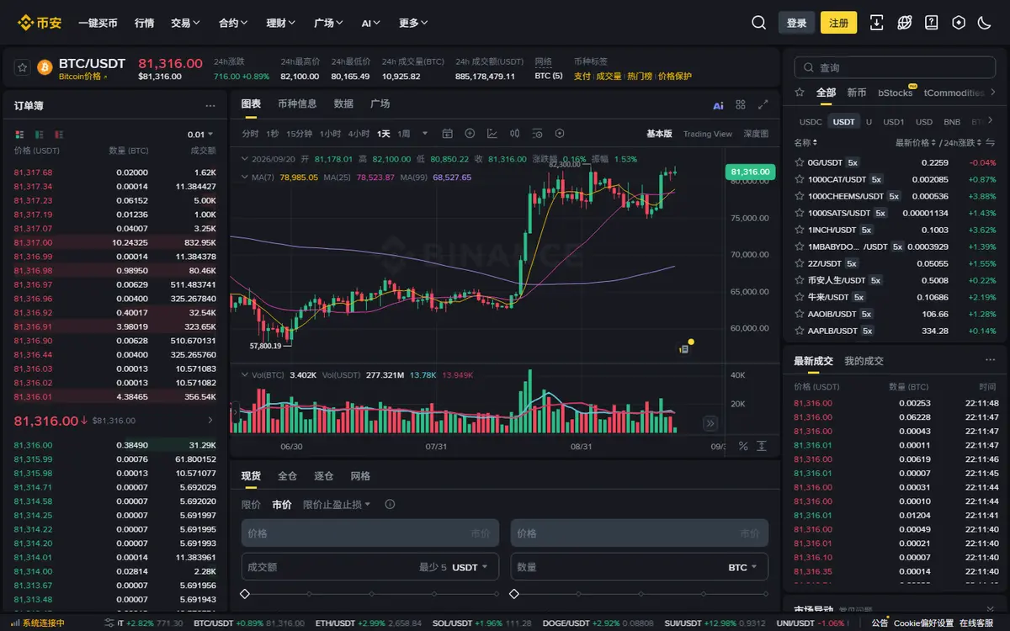Viewport: 1010px width, 631px height.
Task: Expand 限价止盈止损 order type dropdown
Action: click(x=337, y=505)
